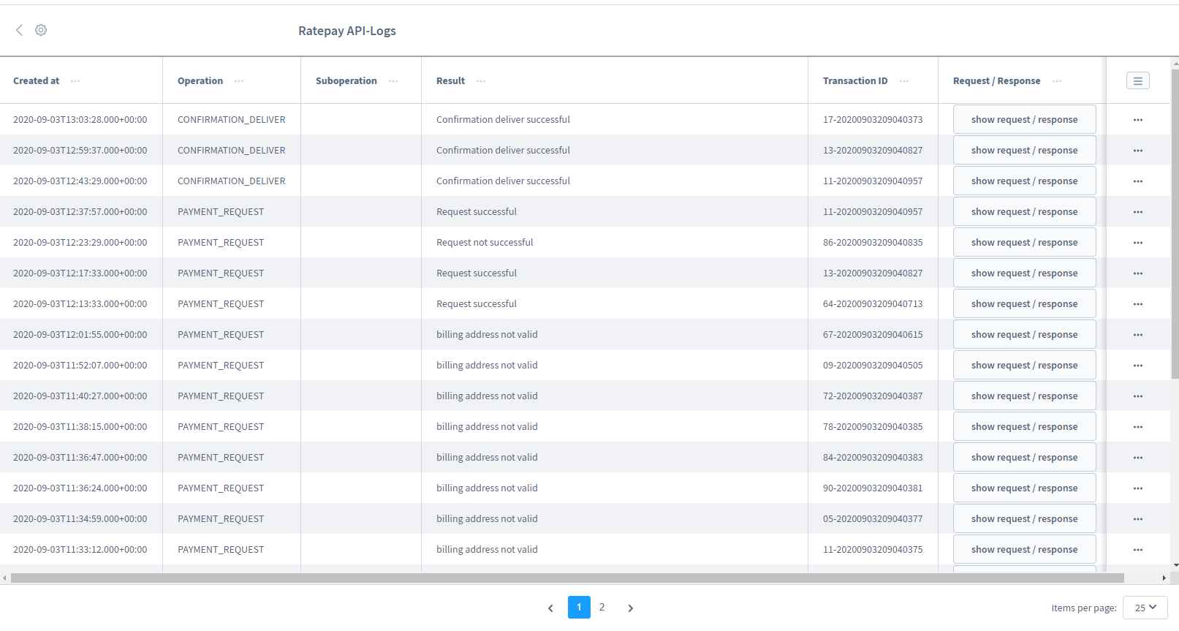
Task: Select the 'Request not successful' result cell
Action: point(485,242)
